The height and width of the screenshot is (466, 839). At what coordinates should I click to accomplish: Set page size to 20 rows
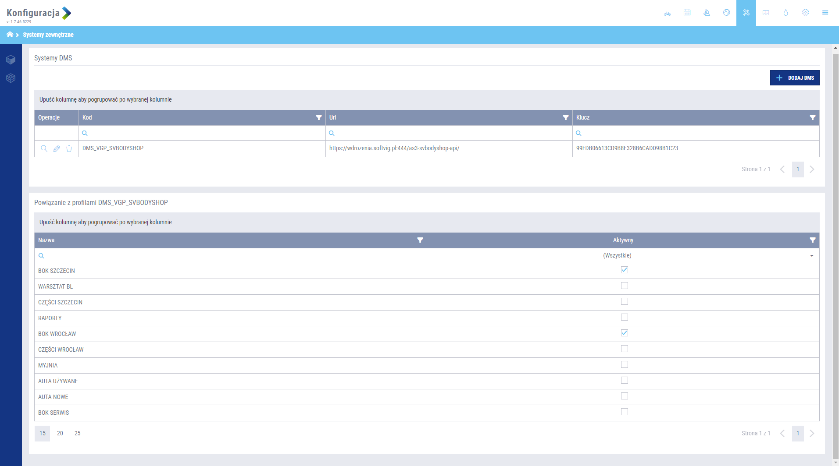[x=60, y=433]
